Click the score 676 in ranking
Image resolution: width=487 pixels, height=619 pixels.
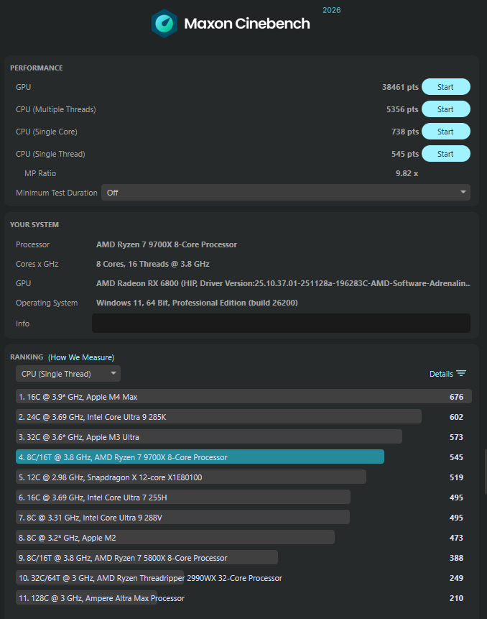[456, 397]
